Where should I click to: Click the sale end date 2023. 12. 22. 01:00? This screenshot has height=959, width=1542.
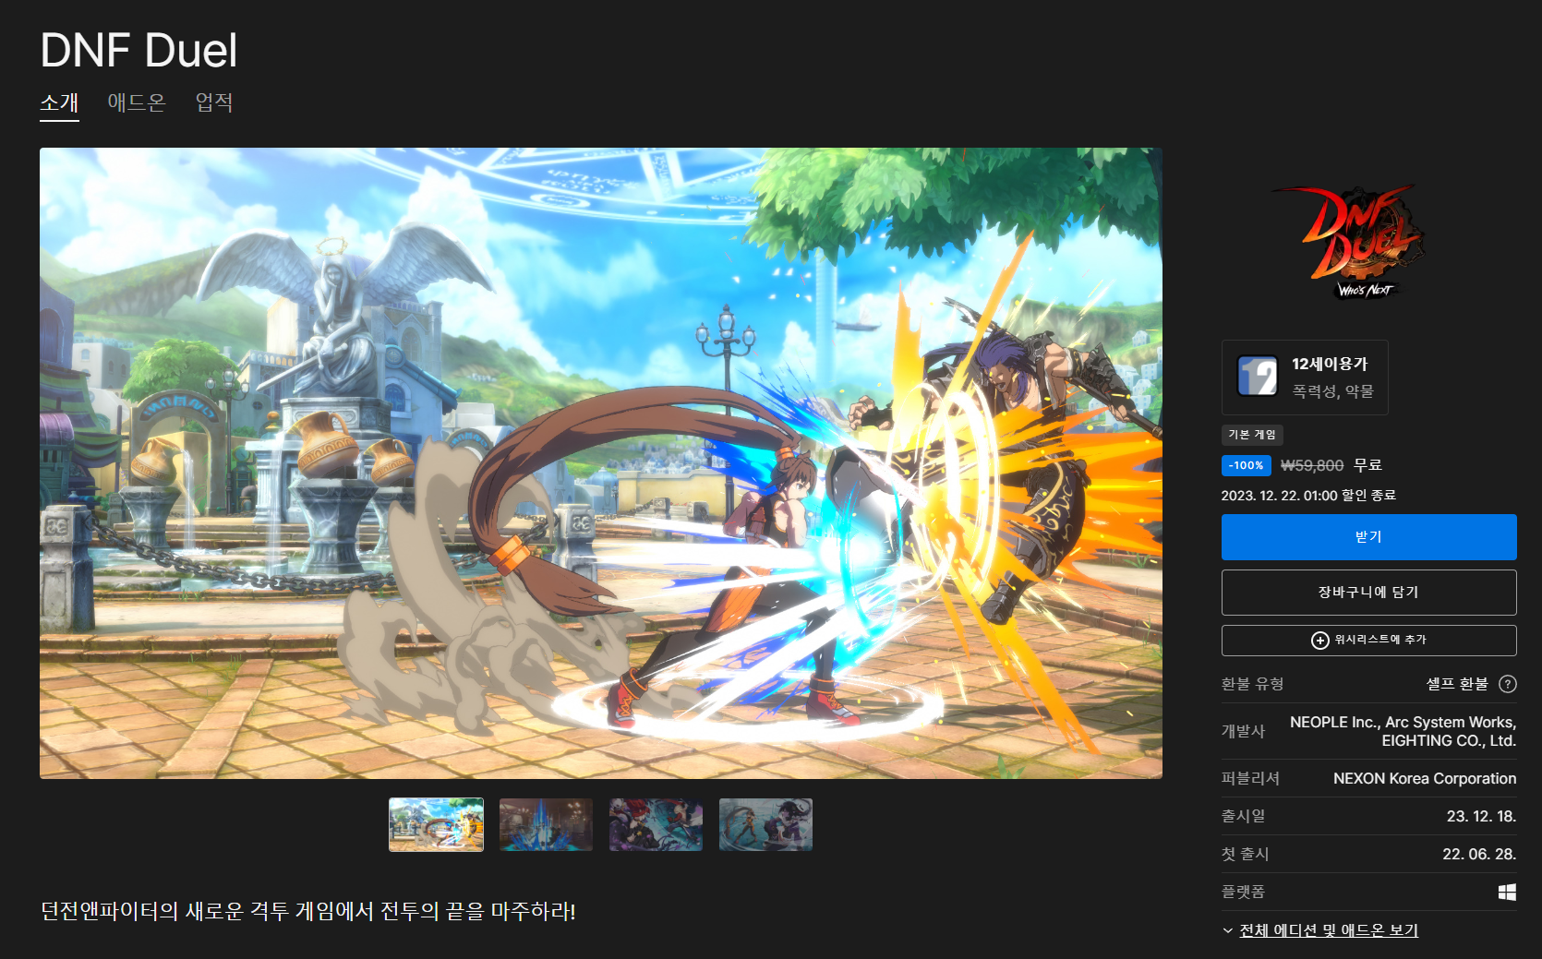coord(1279,496)
